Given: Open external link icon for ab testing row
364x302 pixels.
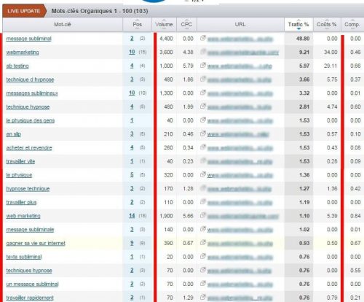Looking at the screenshot, I should click(x=203, y=66).
